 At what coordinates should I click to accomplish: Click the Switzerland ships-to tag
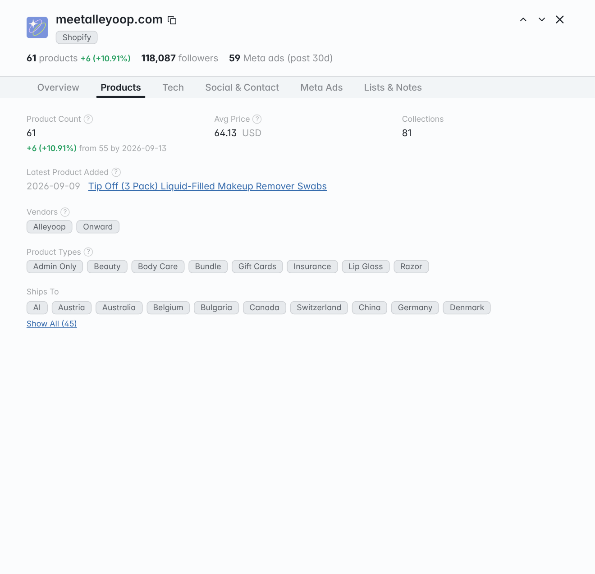click(319, 308)
